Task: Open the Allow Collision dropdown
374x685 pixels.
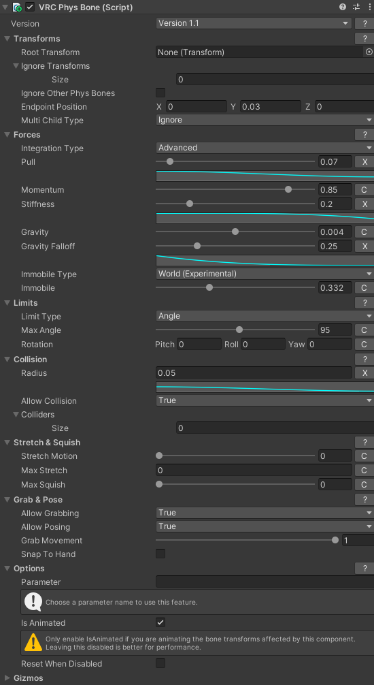Action: 265,400
